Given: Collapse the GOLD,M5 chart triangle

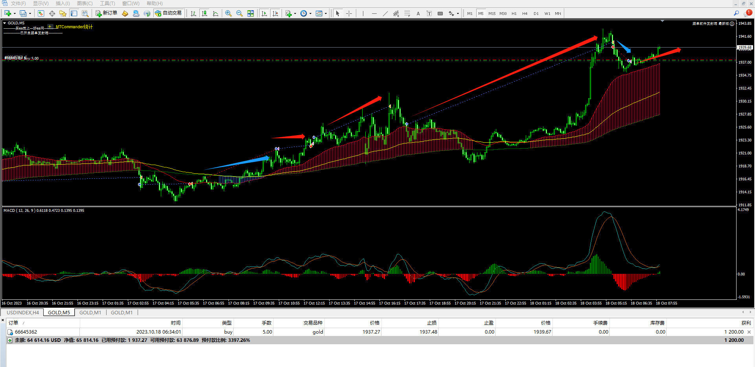Looking at the screenshot, I should 5,23.
